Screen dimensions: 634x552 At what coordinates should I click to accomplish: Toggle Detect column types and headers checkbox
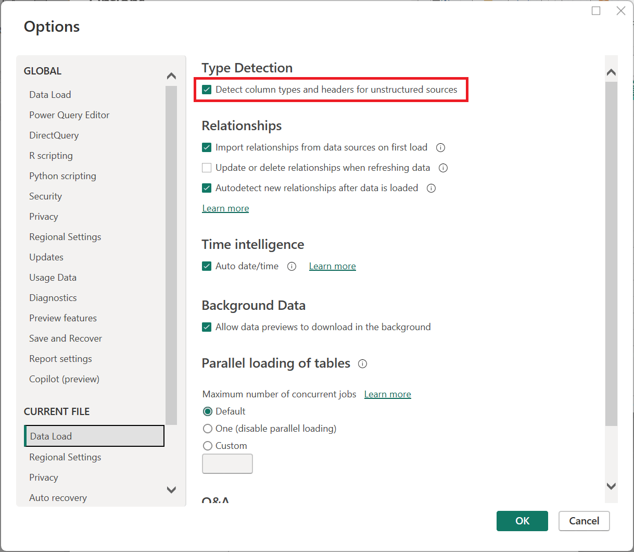[207, 90]
